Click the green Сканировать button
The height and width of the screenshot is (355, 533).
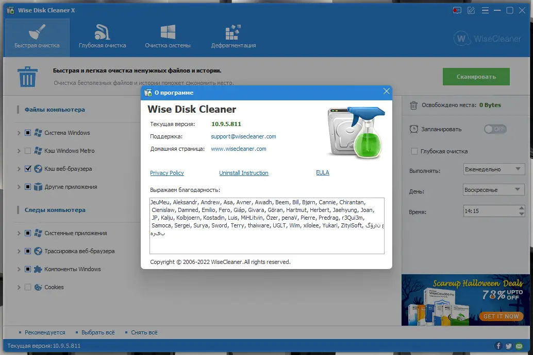point(476,77)
